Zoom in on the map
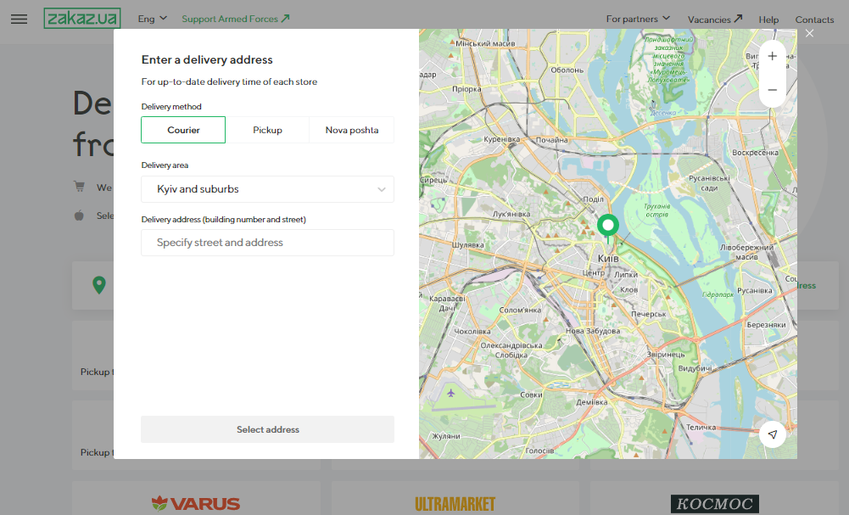Image resolution: width=849 pixels, height=515 pixels. click(x=773, y=56)
